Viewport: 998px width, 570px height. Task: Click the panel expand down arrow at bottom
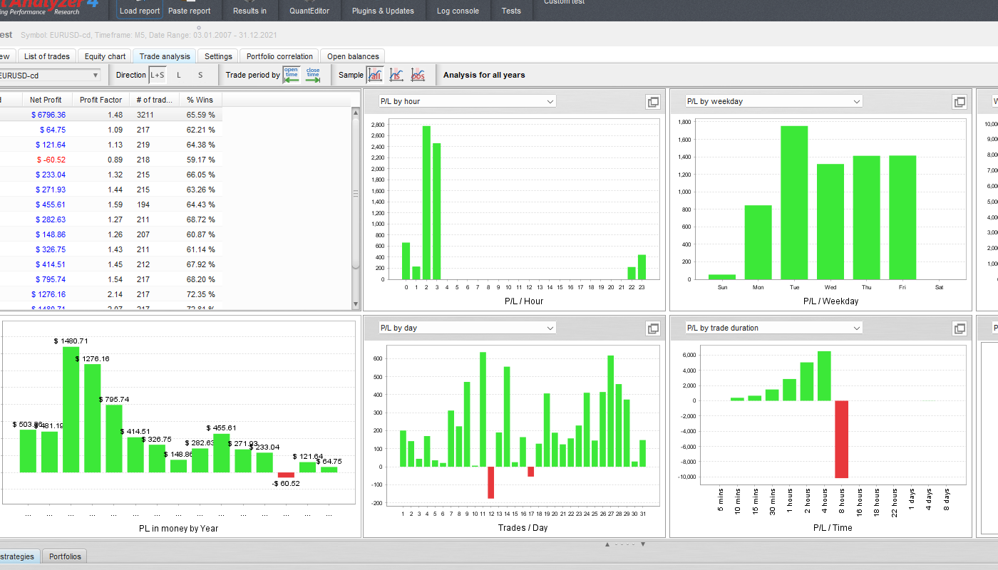tap(642, 544)
